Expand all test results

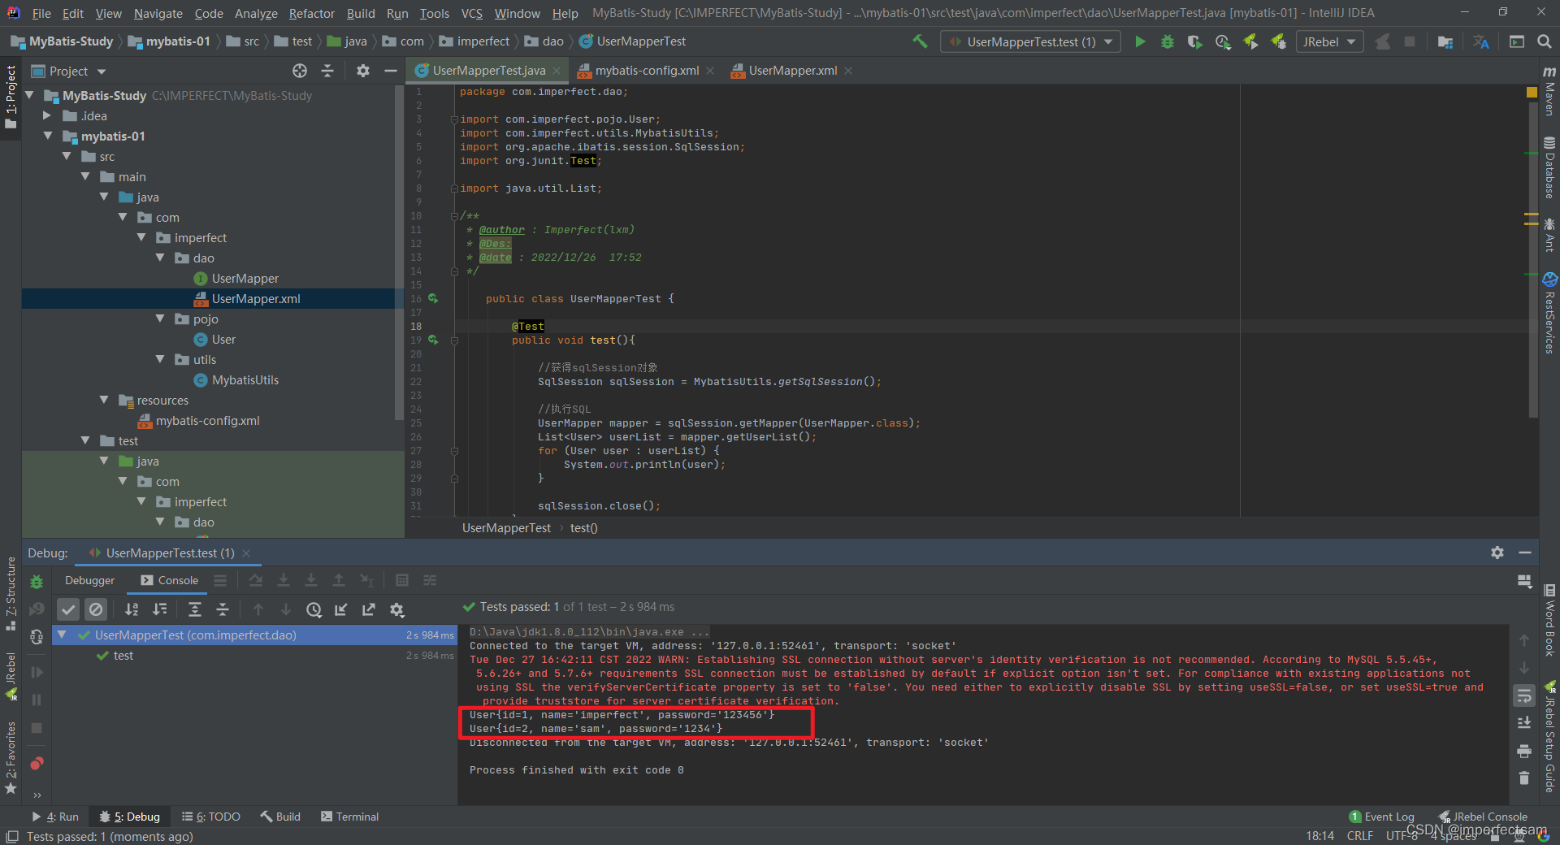coord(195,609)
